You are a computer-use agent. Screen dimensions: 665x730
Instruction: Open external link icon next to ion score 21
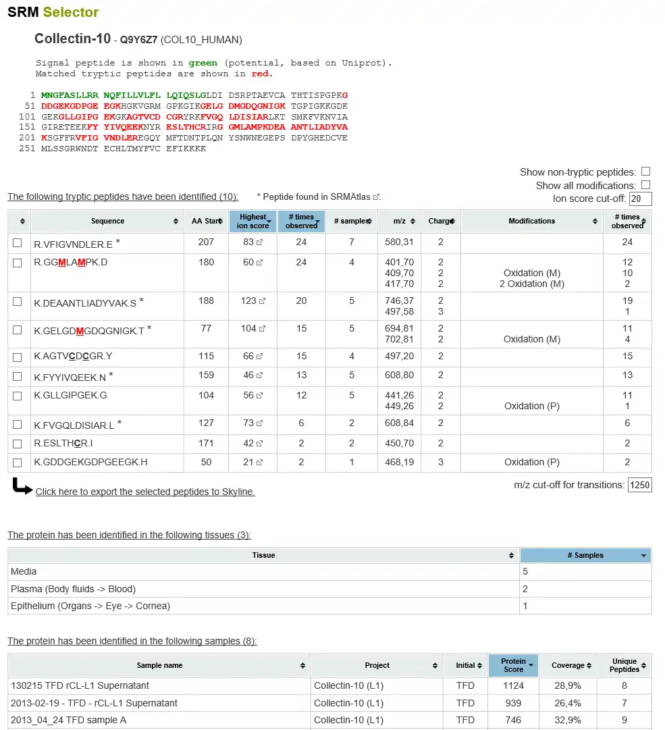point(260,463)
